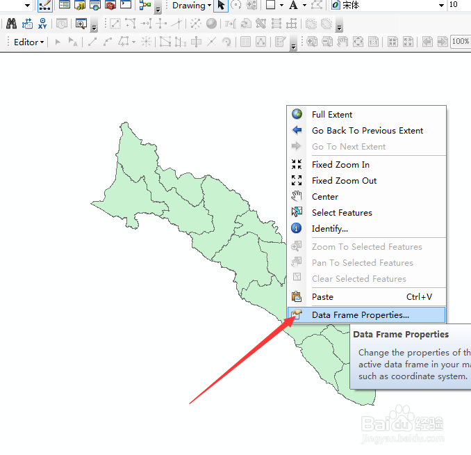This screenshot has width=471, height=455.
Task: Click Pan To Selected Features entry
Action: (x=367, y=262)
